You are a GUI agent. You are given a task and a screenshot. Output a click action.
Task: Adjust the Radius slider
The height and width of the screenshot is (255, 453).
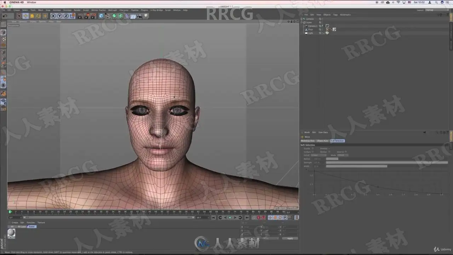point(387,159)
